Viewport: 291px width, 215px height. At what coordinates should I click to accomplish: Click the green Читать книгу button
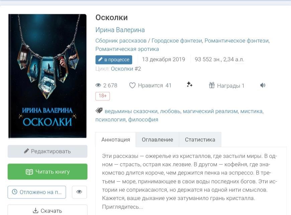pyautogui.click(x=47, y=172)
